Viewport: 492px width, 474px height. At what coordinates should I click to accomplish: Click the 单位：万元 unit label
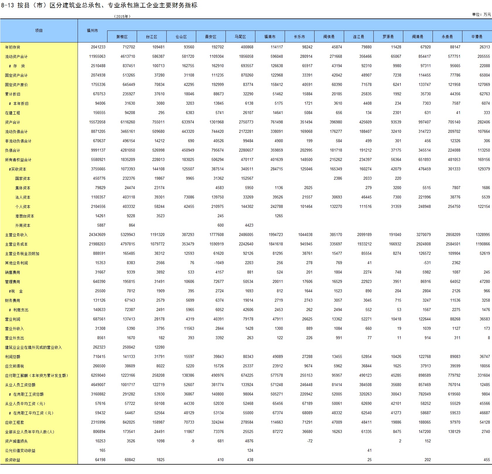point(481,14)
